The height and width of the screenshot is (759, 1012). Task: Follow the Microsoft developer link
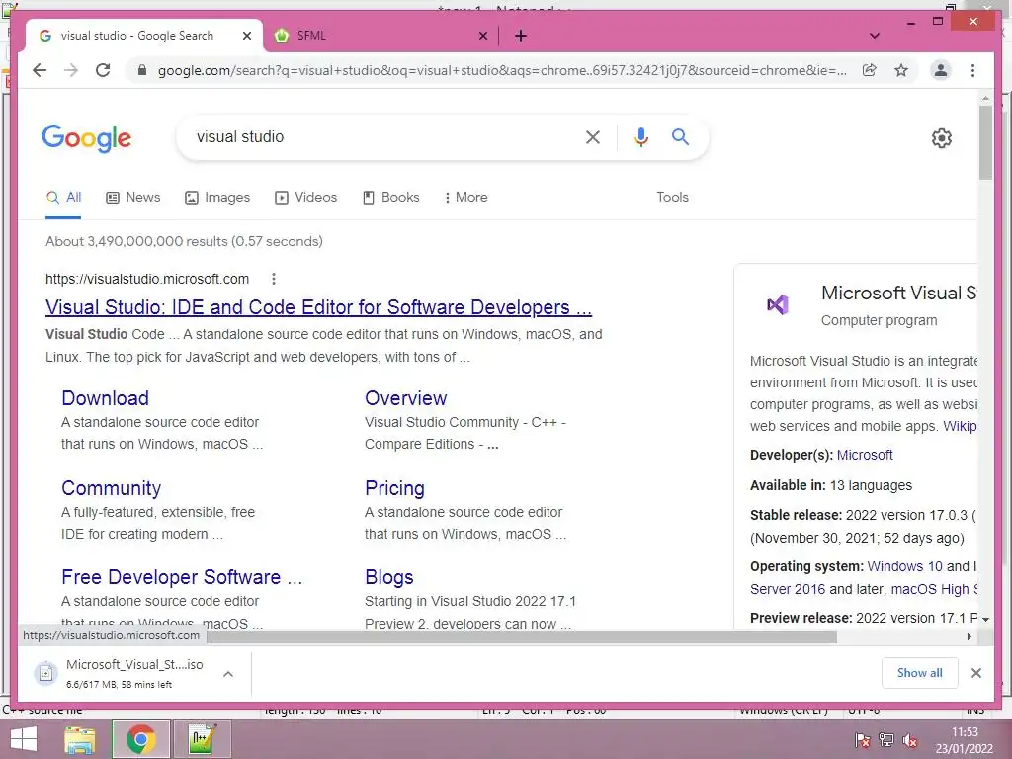pos(865,455)
